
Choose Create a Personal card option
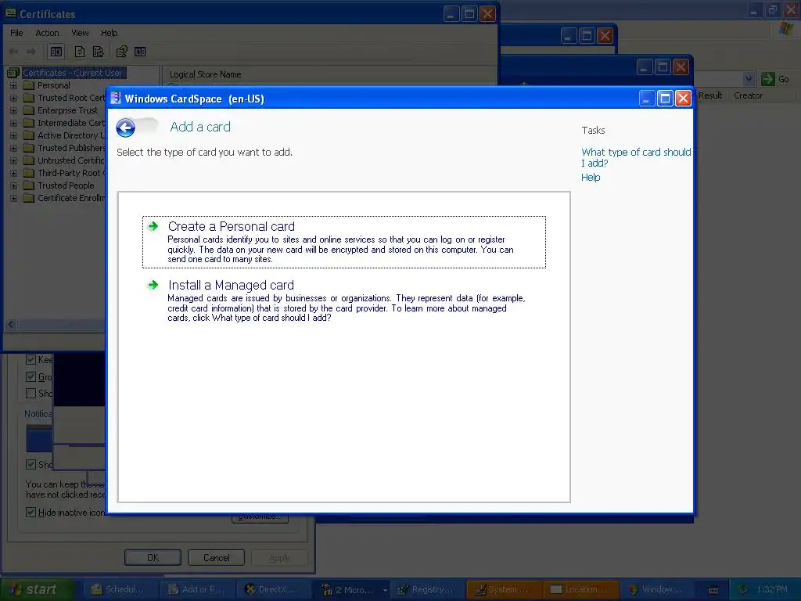[344, 243]
